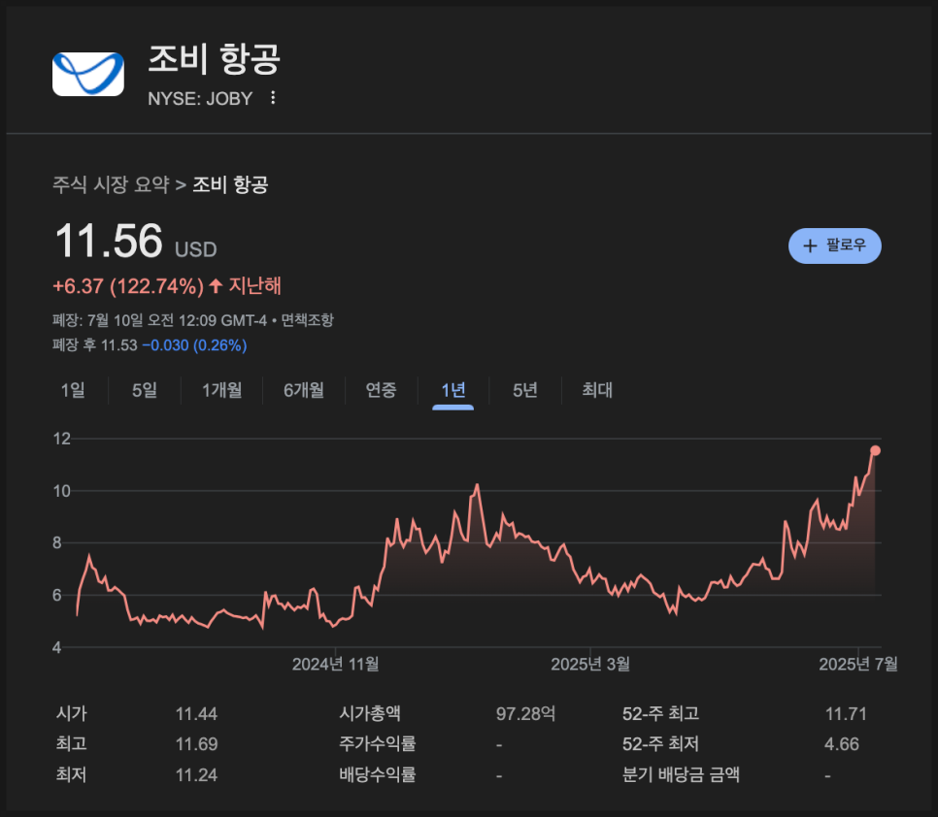
Task: Click the +6.37 (122.74%) change text
Action: [x=128, y=286]
